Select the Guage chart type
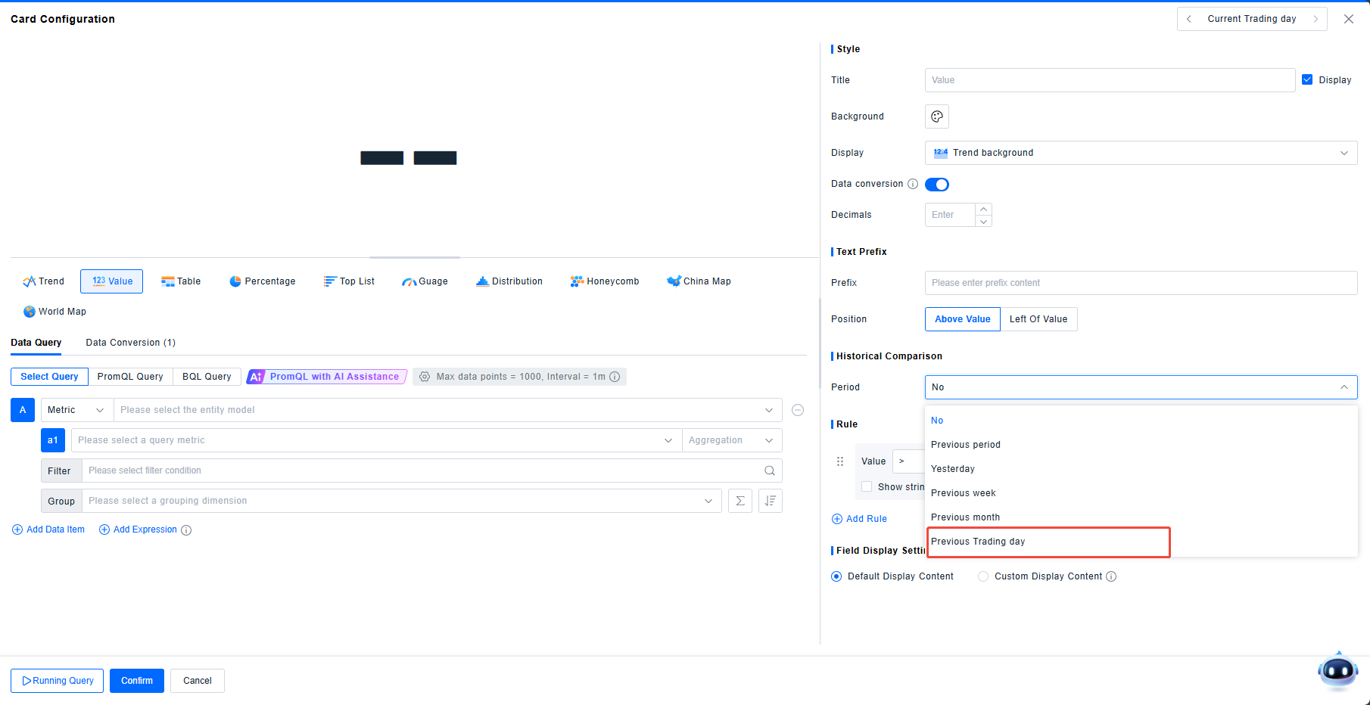The height and width of the screenshot is (705, 1370). coord(425,281)
